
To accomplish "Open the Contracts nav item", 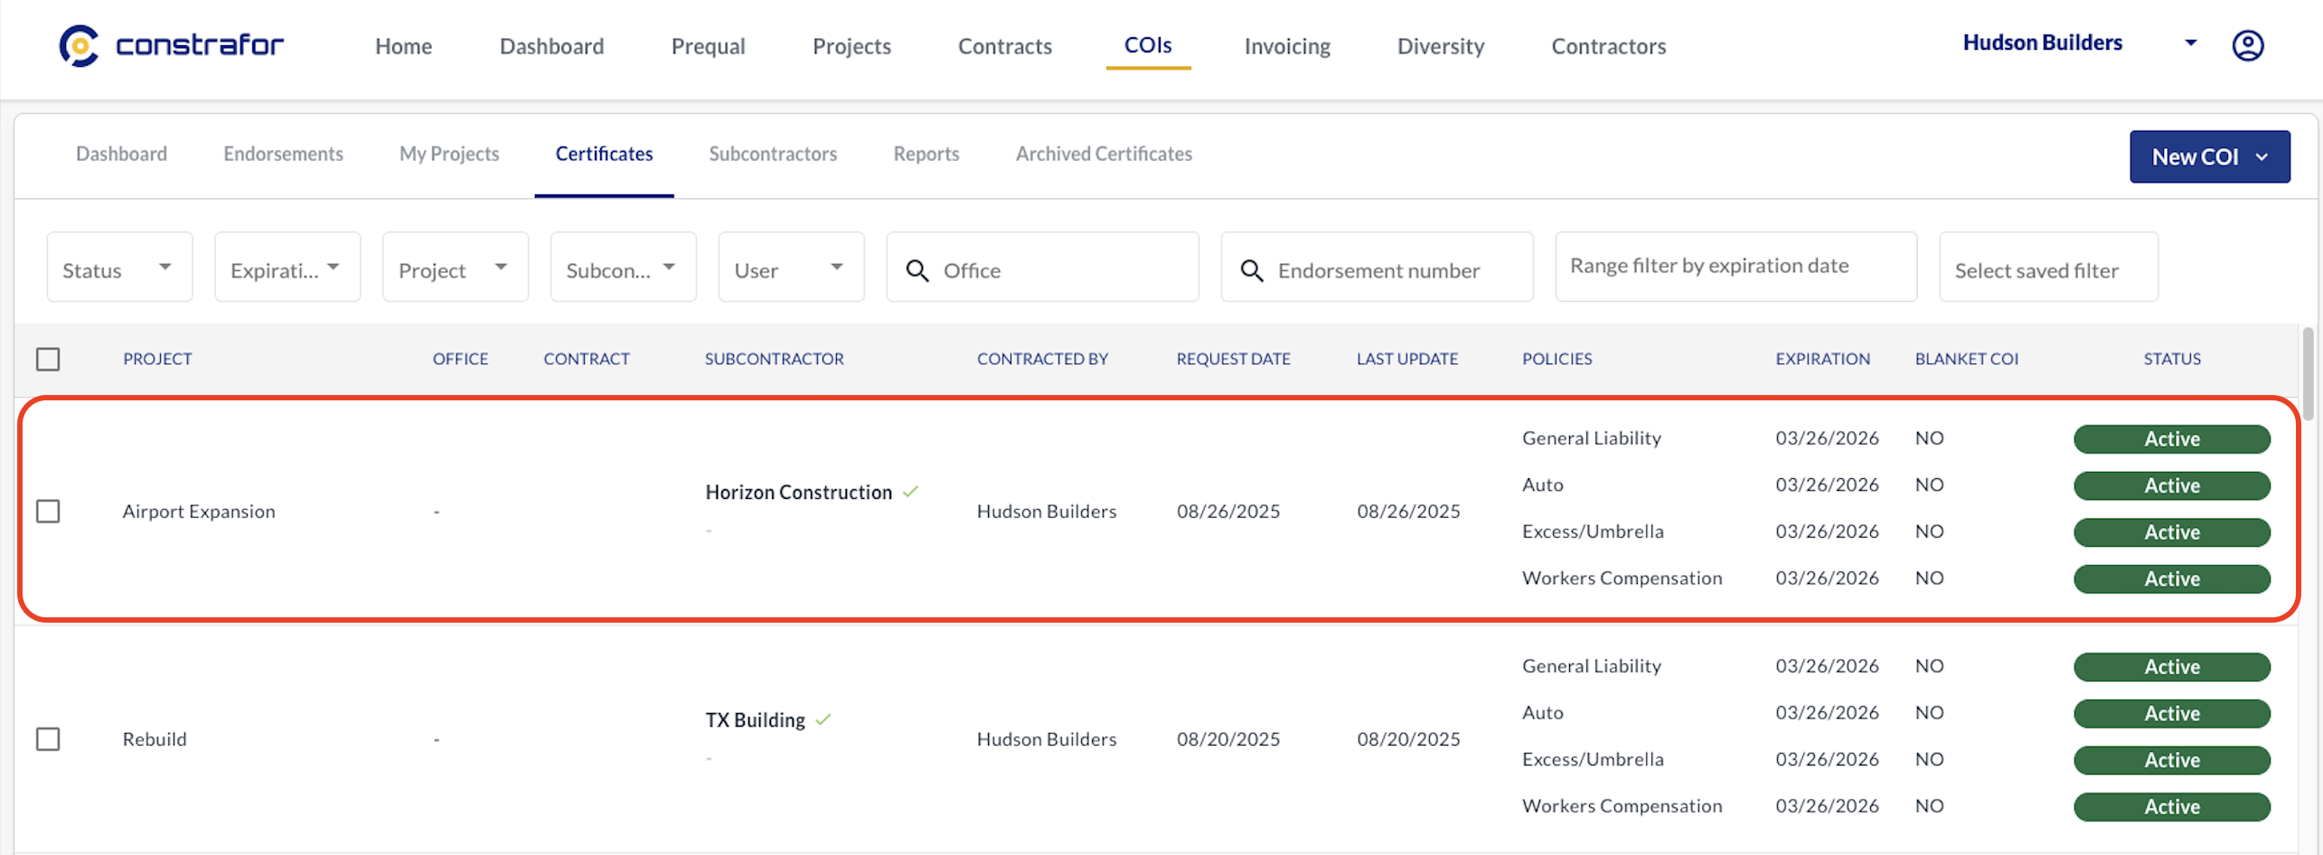I will pyautogui.click(x=1004, y=46).
